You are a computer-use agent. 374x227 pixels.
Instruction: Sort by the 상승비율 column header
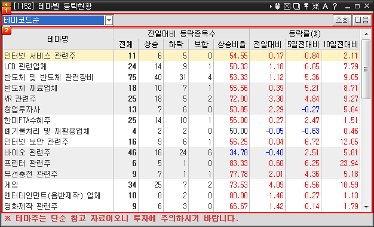[232, 45]
